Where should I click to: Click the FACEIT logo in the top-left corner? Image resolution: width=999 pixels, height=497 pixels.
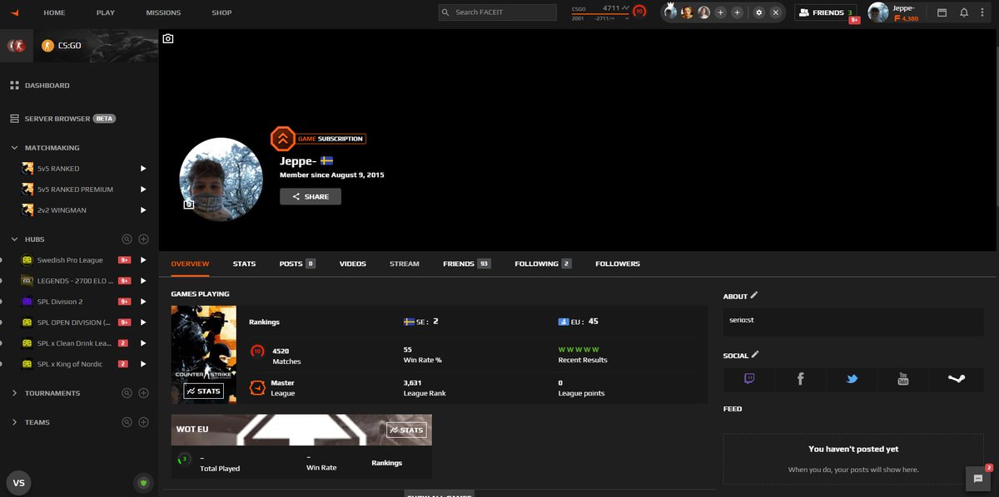coord(14,12)
